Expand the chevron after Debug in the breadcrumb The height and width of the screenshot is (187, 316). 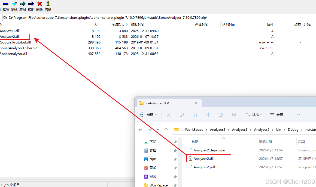pyautogui.click(x=302, y=130)
